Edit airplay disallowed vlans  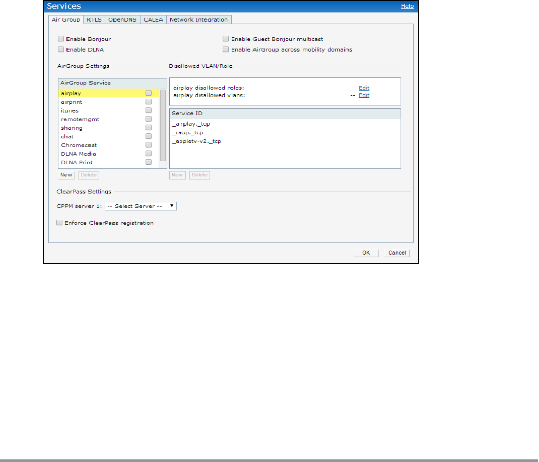click(x=364, y=95)
